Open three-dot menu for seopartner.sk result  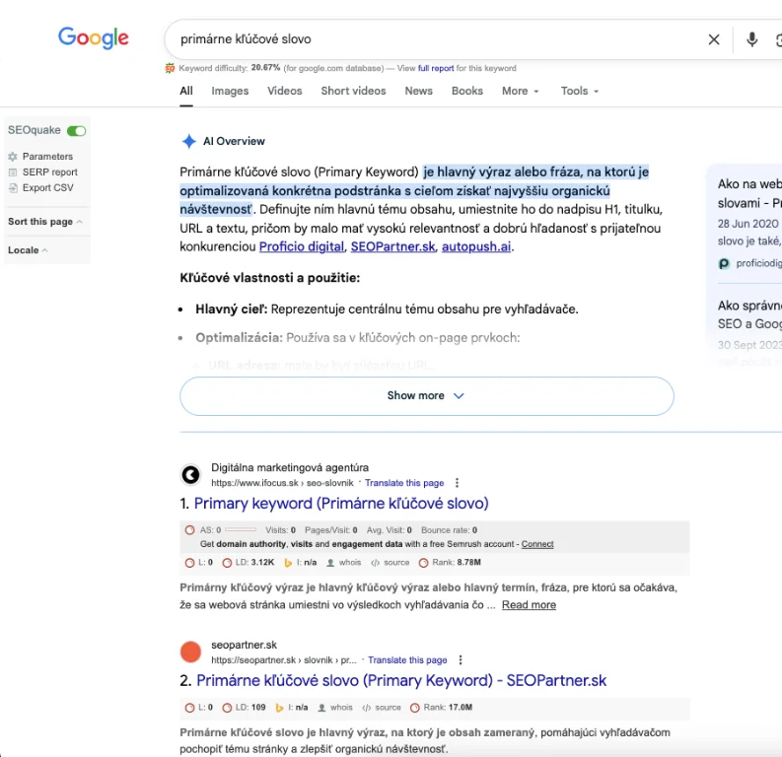point(460,660)
